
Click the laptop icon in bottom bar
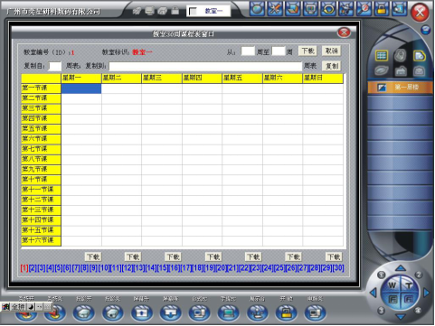228,313
